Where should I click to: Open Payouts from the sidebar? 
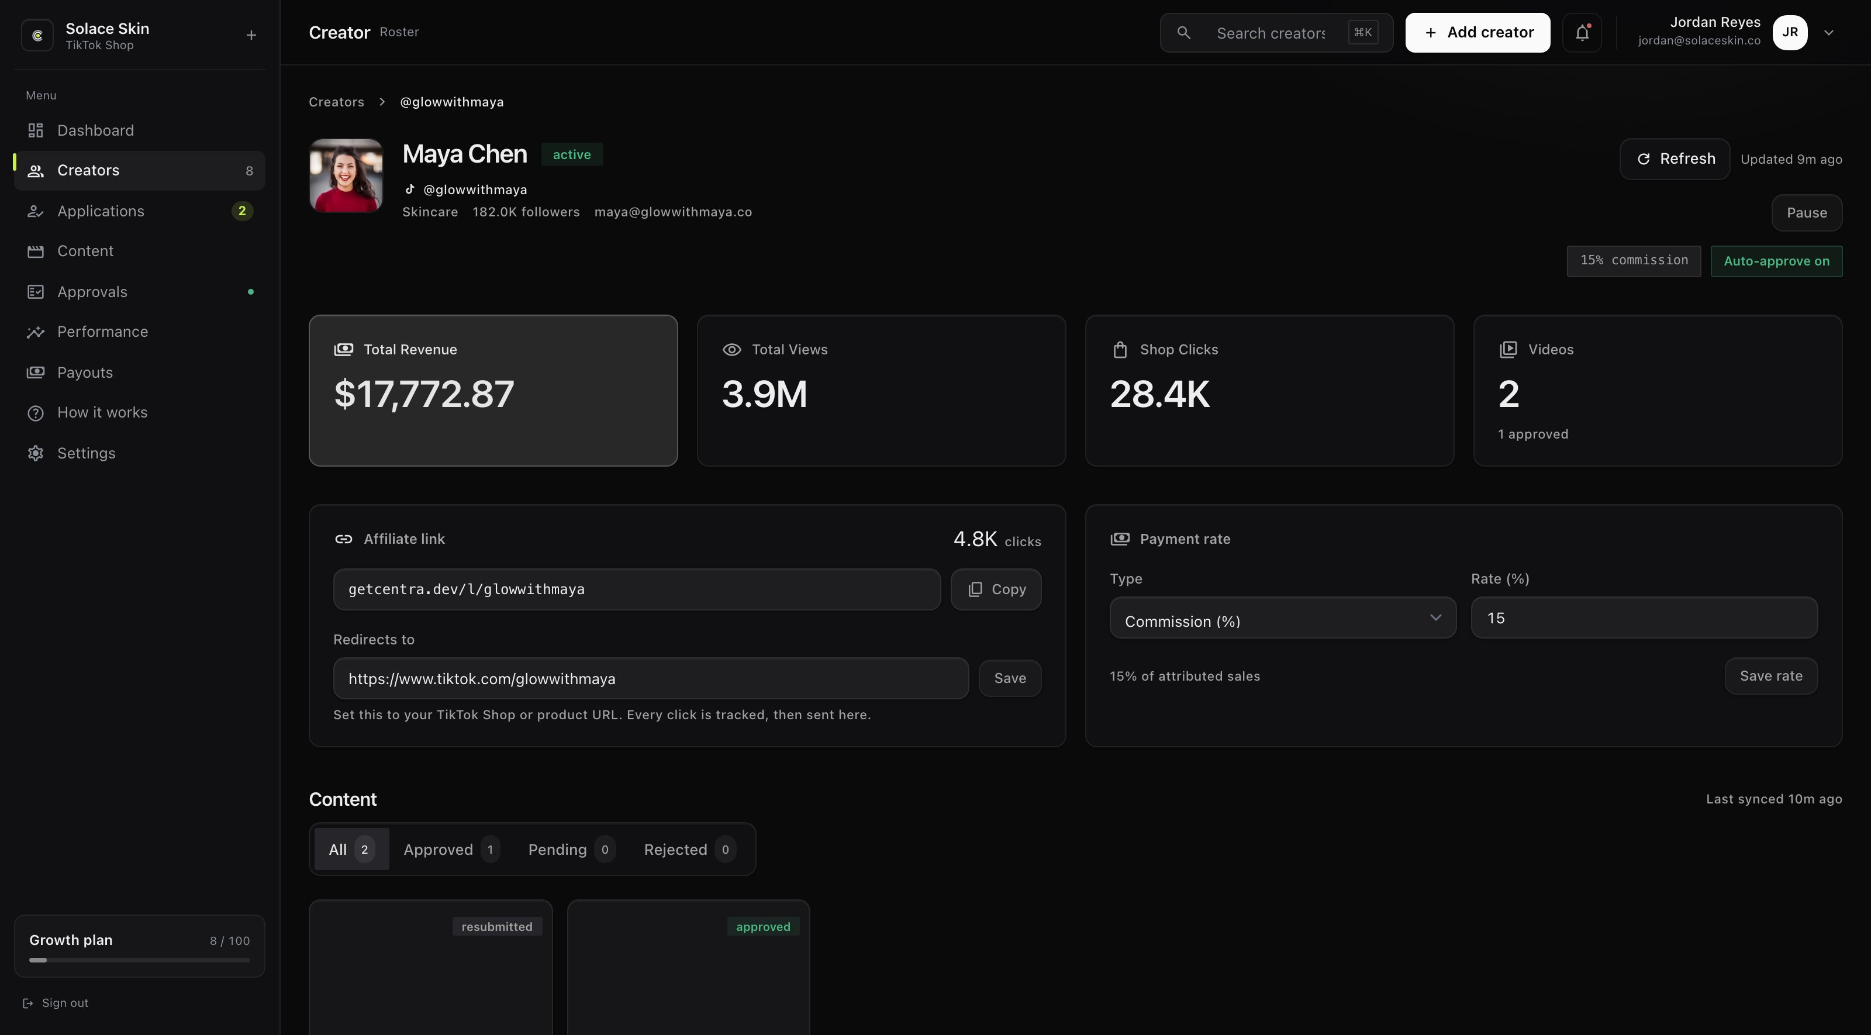pyautogui.click(x=140, y=372)
